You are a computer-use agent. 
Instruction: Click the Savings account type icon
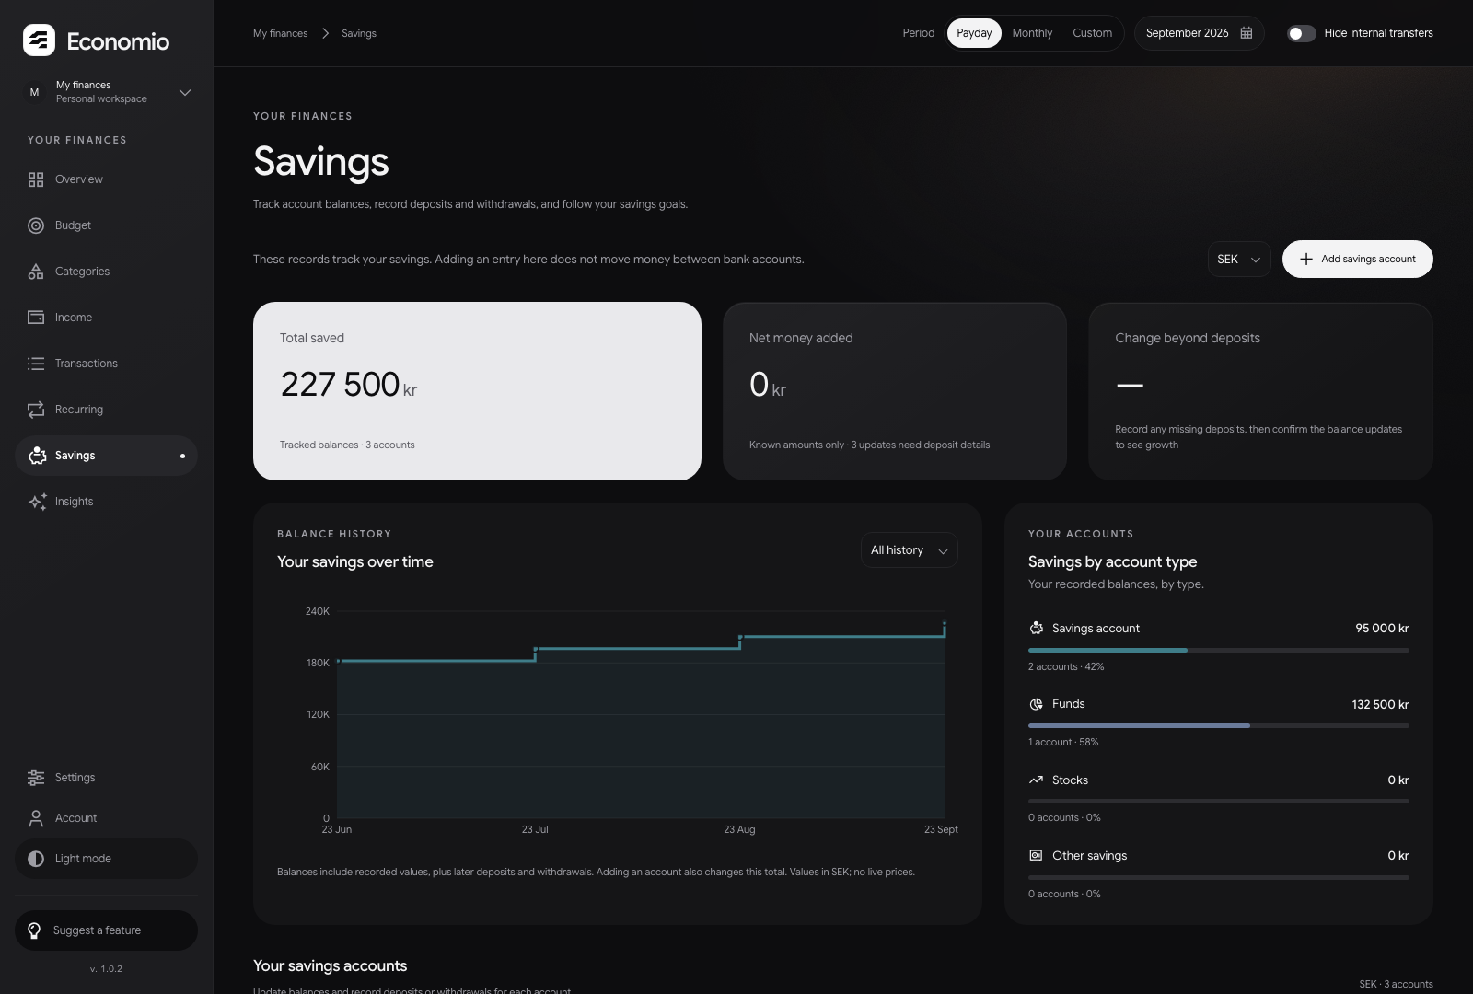click(x=1036, y=629)
